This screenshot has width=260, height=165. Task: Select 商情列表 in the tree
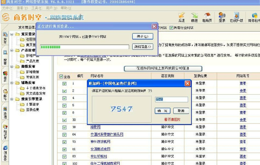[33, 78]
